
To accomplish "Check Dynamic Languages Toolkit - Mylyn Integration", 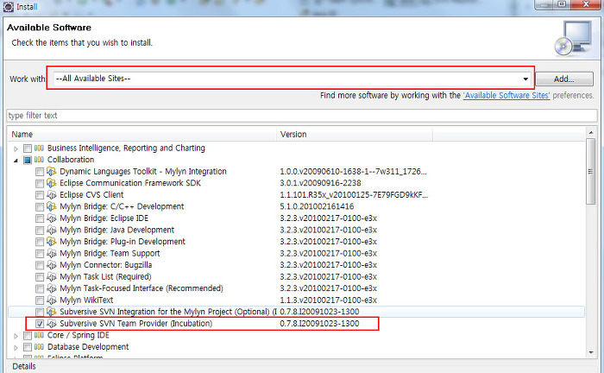I will [40, 172].
